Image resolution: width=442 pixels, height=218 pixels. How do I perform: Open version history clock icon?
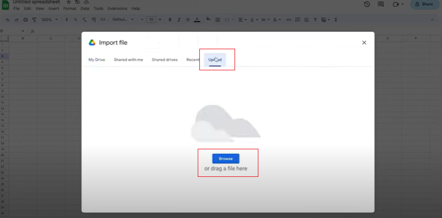[367, 4]
